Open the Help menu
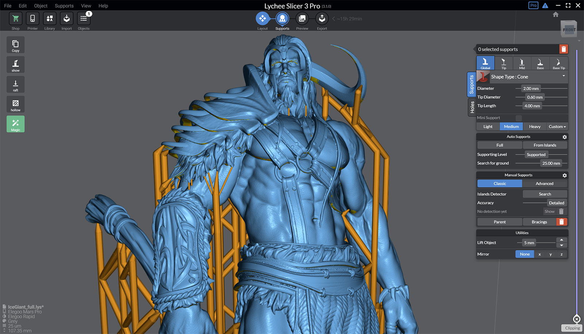Screen dimensions: 584x334 tap(103, 6)
